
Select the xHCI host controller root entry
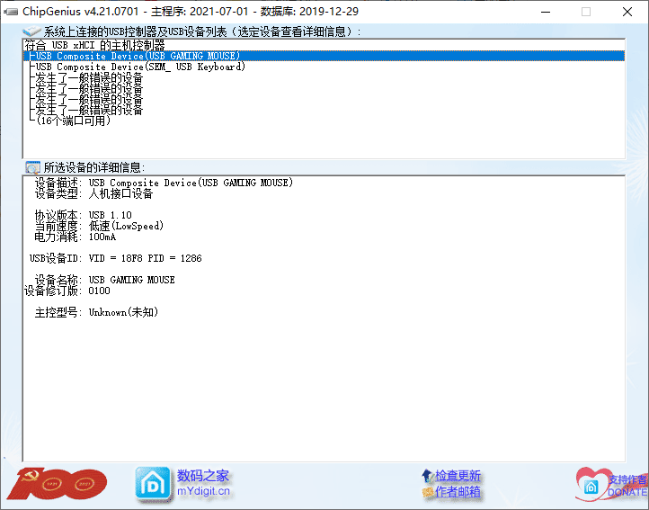tap(95, 45)
